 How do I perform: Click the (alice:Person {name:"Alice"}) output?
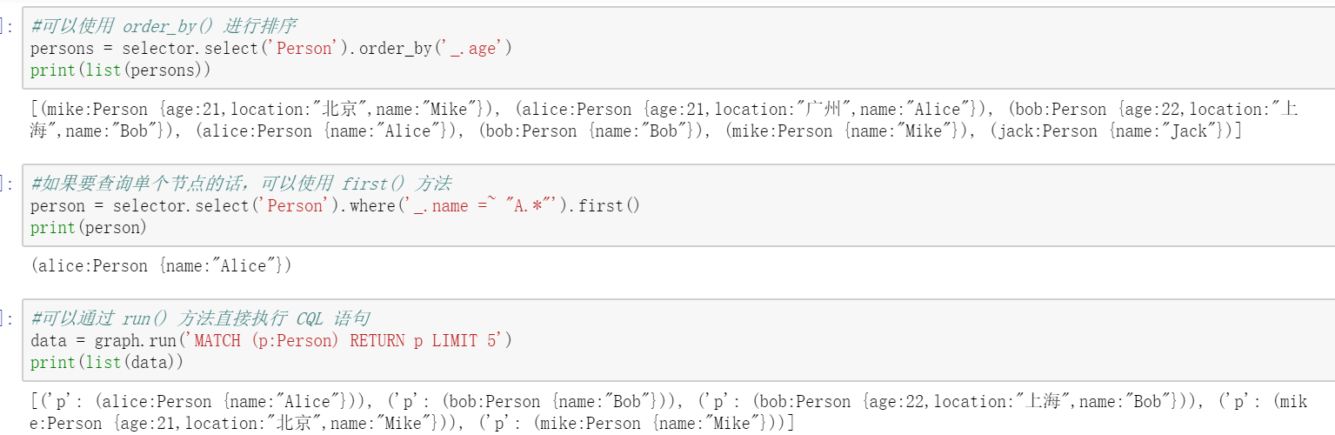tap(161, 266)
